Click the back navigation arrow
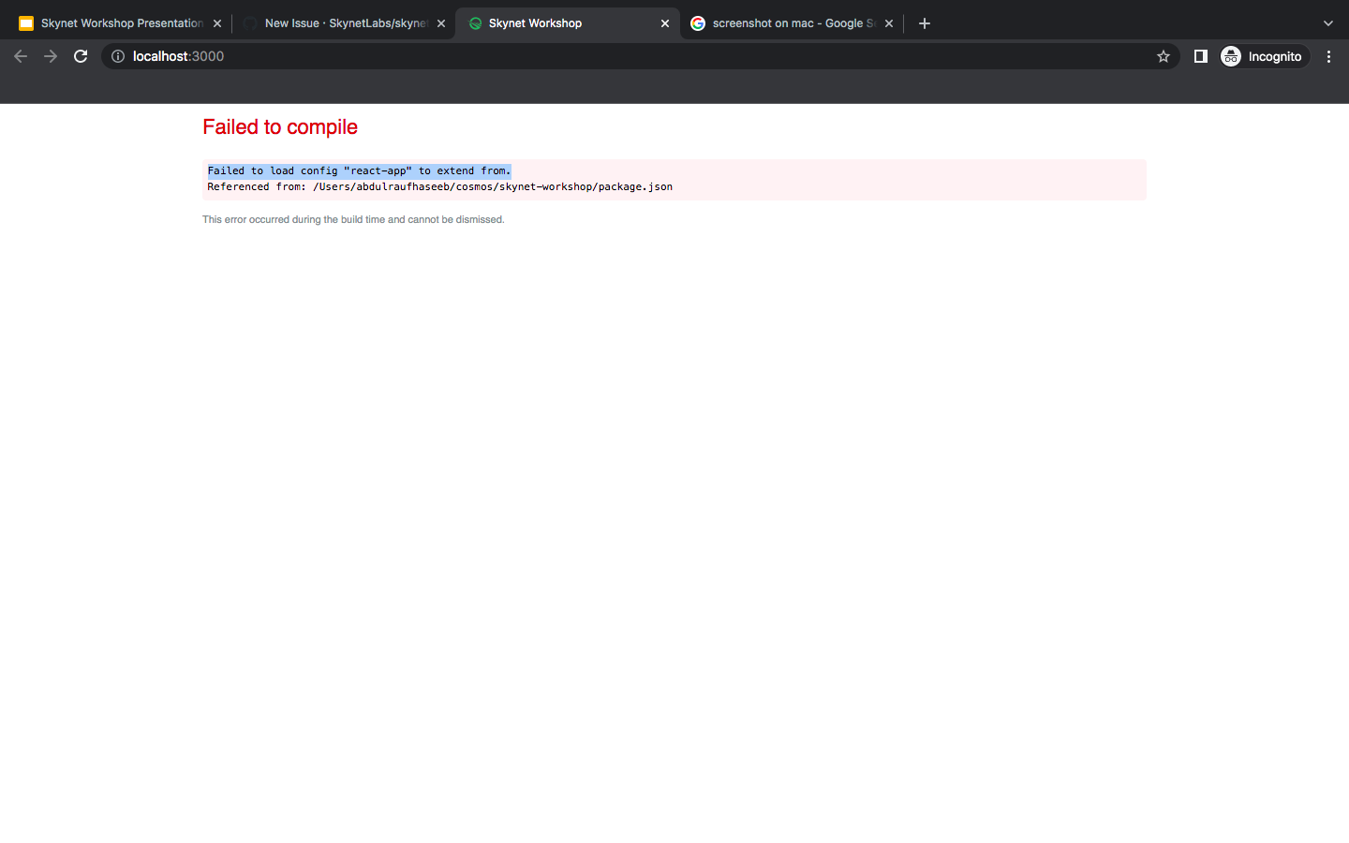The image size is (1349, 843). [x=20, y=56]
